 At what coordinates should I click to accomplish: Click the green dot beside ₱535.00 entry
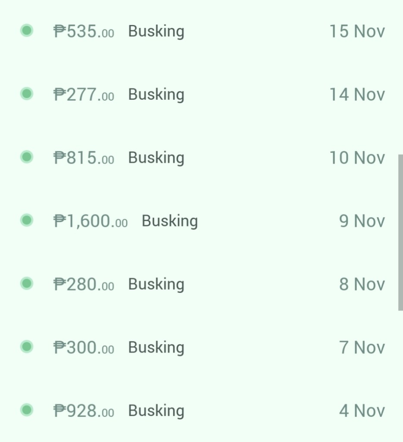[27, 31]
